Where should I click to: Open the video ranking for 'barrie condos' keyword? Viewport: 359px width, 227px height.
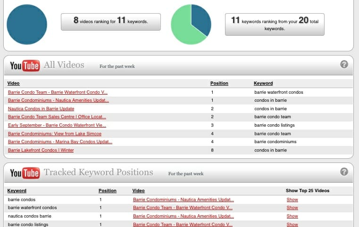[184, 200]
